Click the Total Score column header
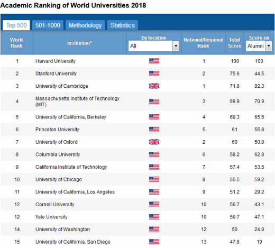This screenshot has width=275, height=248. [235, 43]
